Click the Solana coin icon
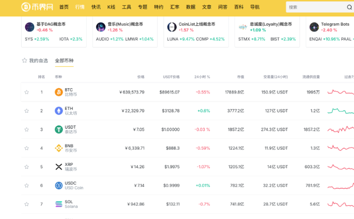The height and width of the screenshot is (219, 354). [59, 204]
